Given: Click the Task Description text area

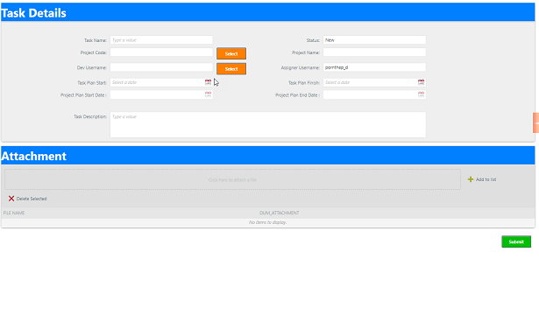Looking at the screenshot, I should 268,124.
